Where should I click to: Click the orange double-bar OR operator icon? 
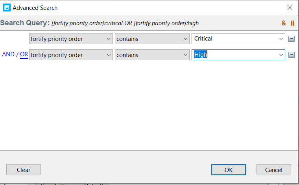pos(292,23)
